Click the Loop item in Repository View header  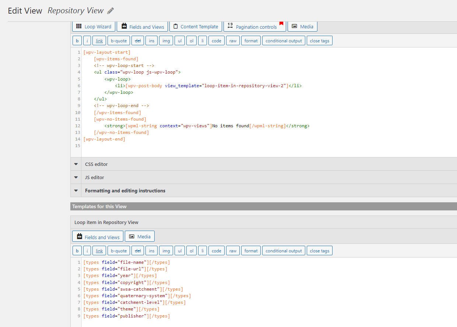click(x=264, y=222)
